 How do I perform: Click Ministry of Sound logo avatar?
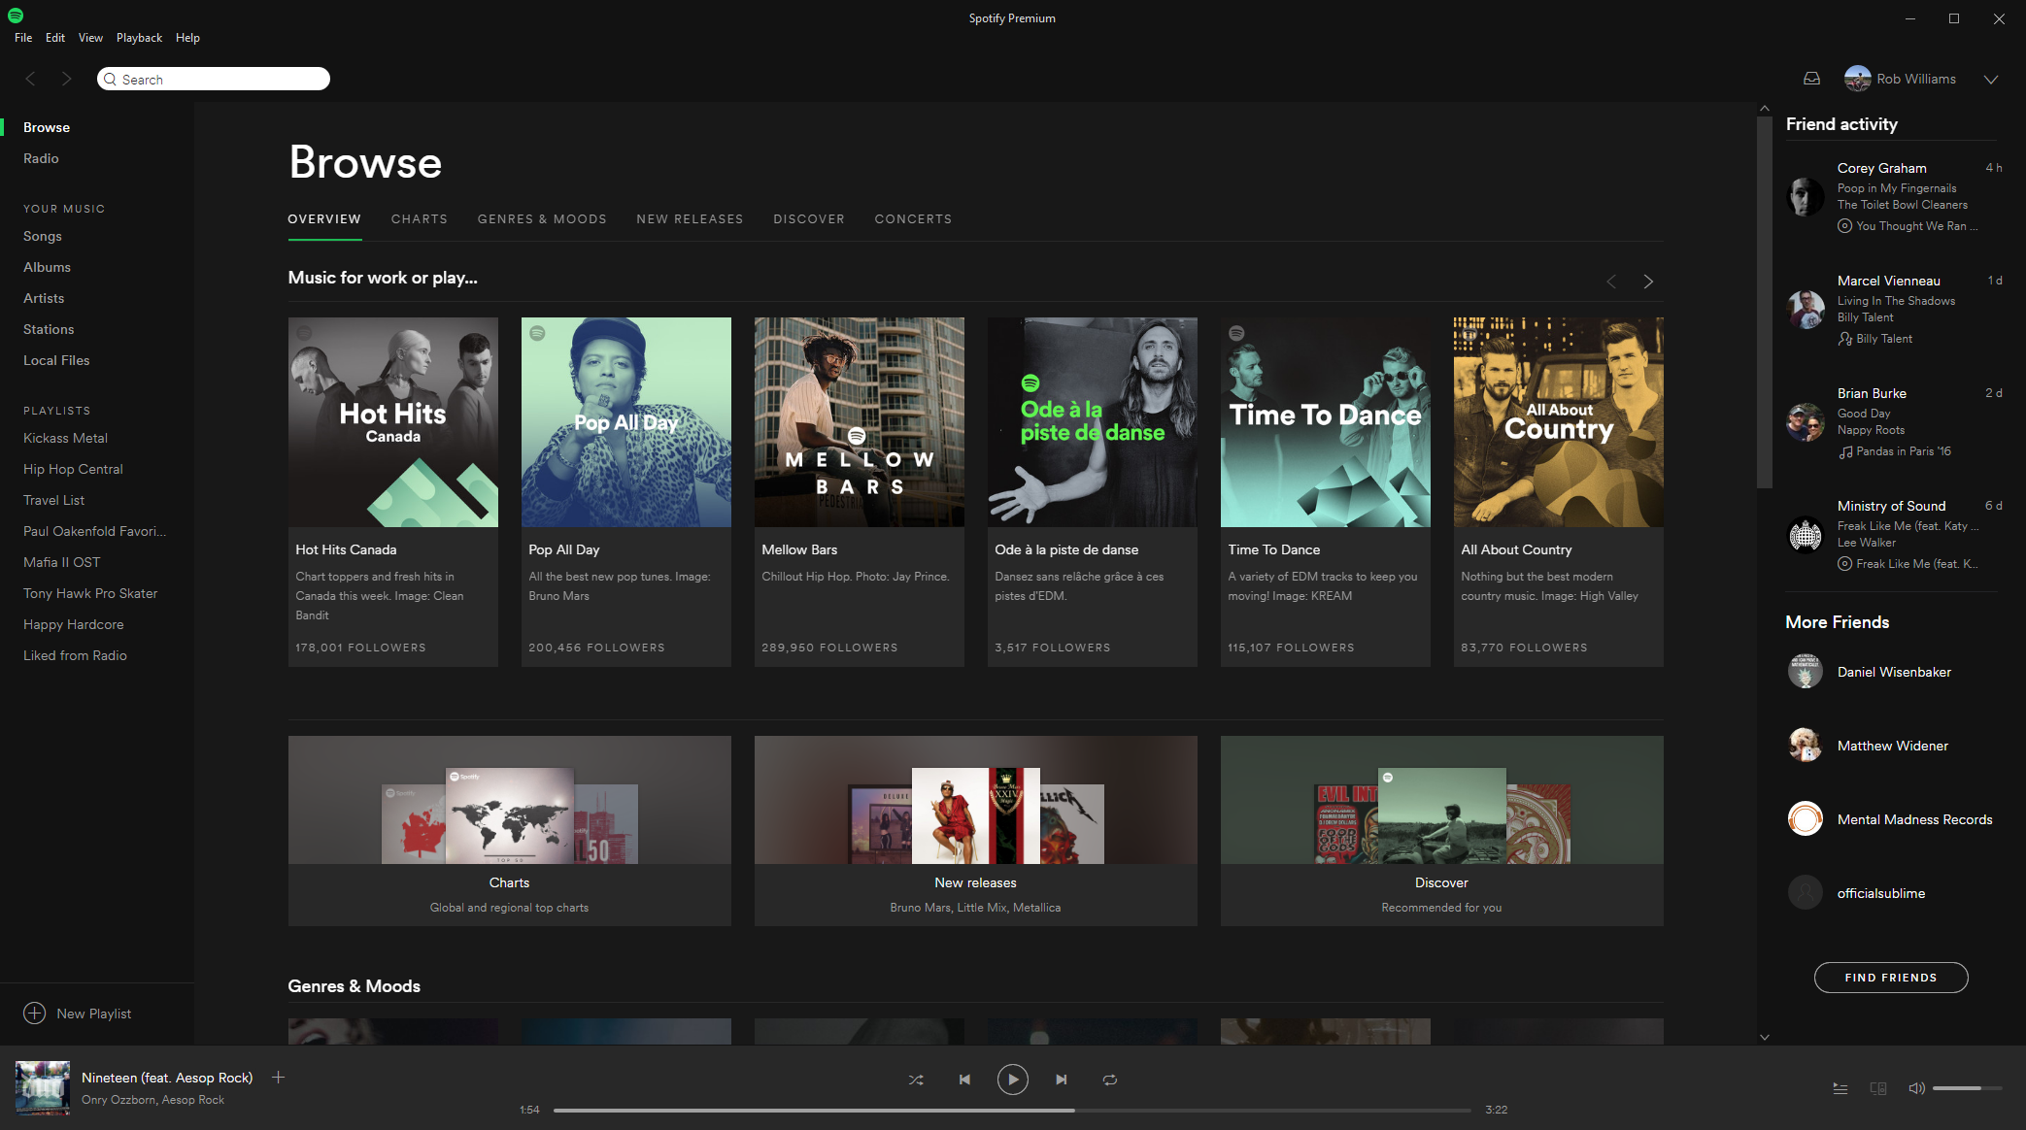pyautogui.click(x=1806, y=534)
